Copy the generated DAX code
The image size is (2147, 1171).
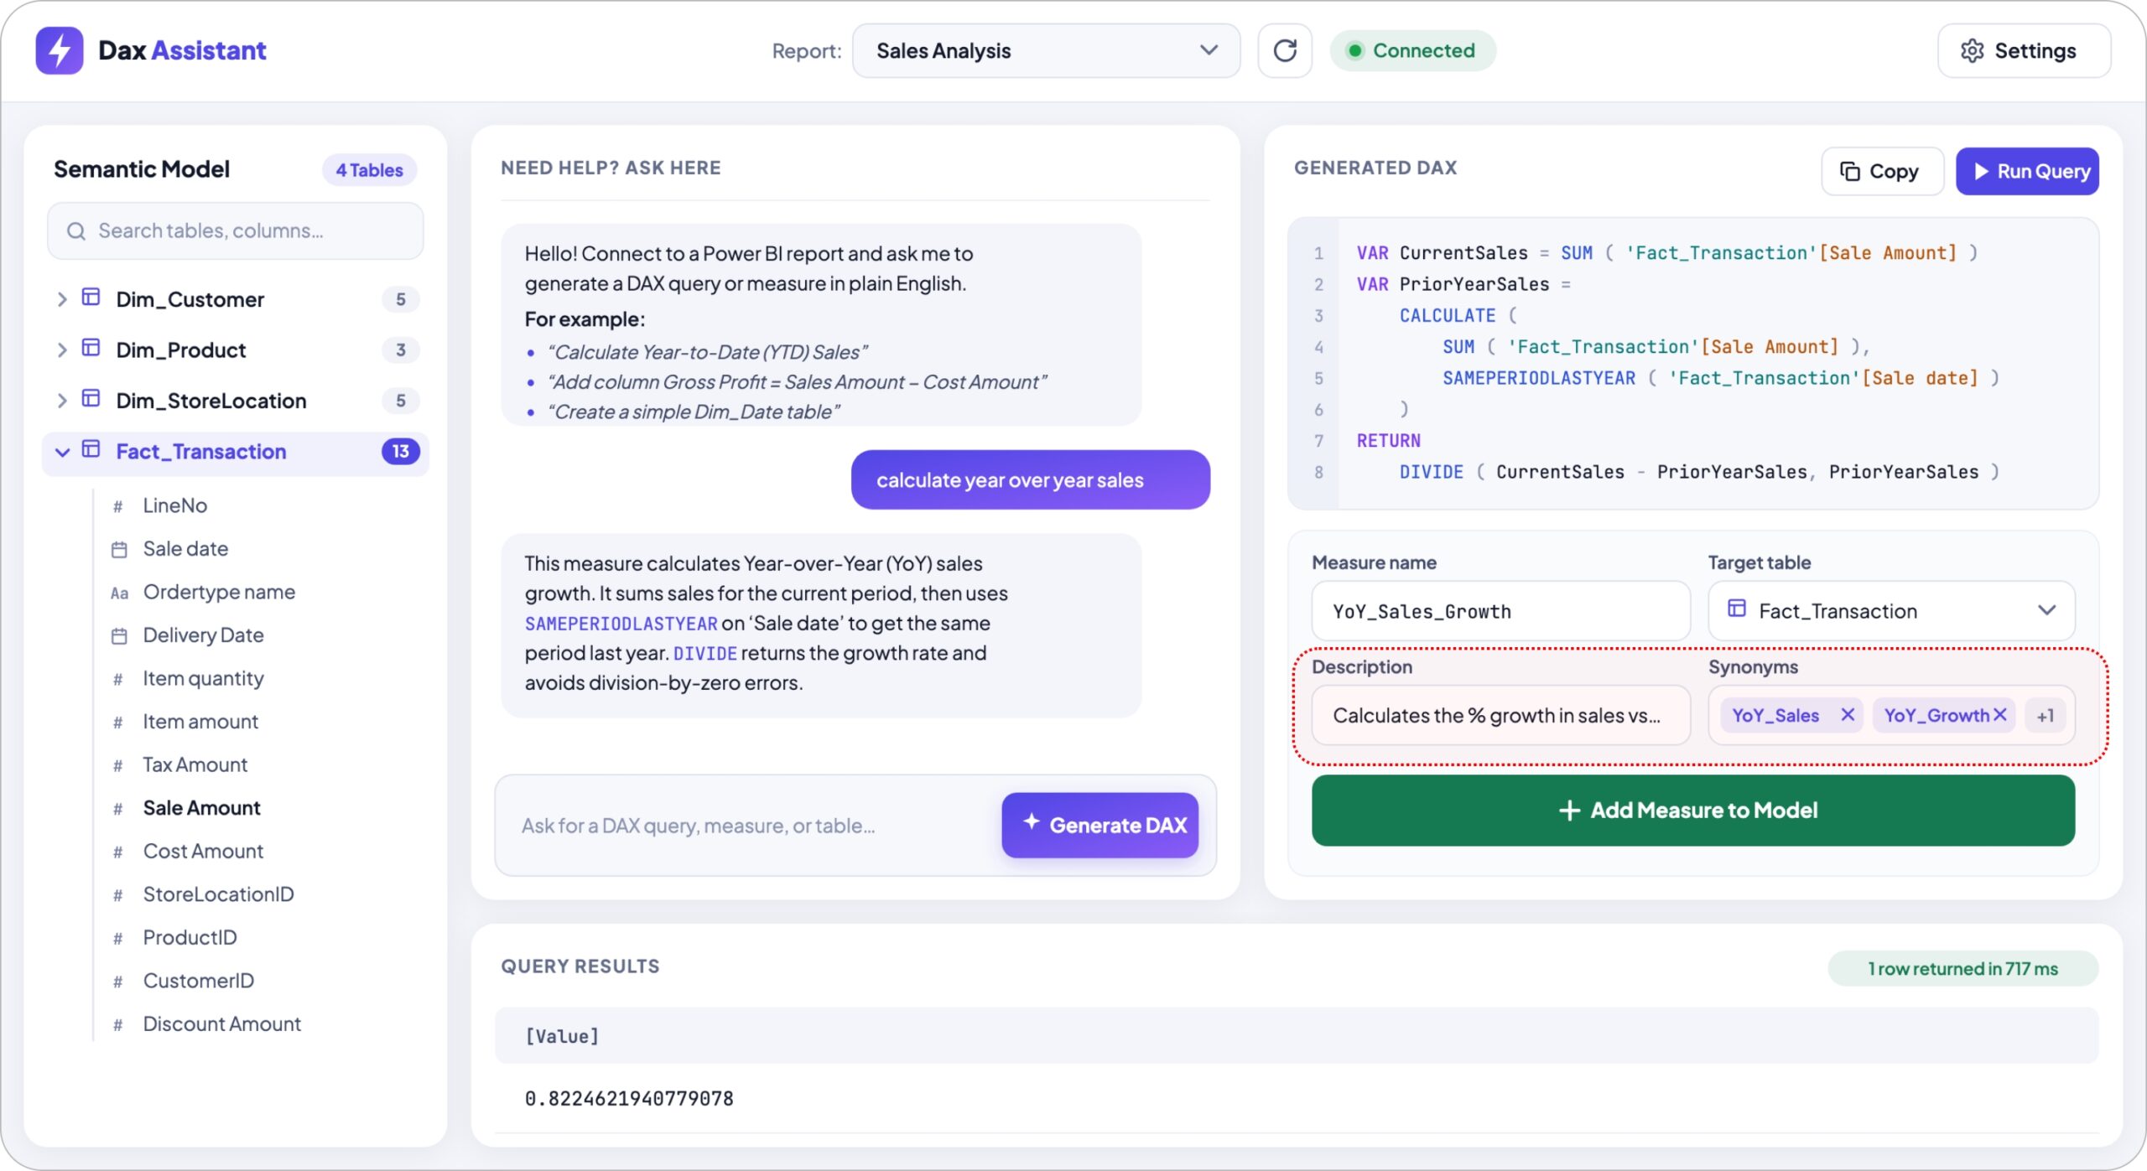pyautogui.click(x=1882, y=171)
